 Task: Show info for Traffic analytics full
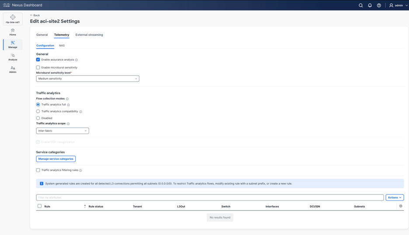click(68, 105)
